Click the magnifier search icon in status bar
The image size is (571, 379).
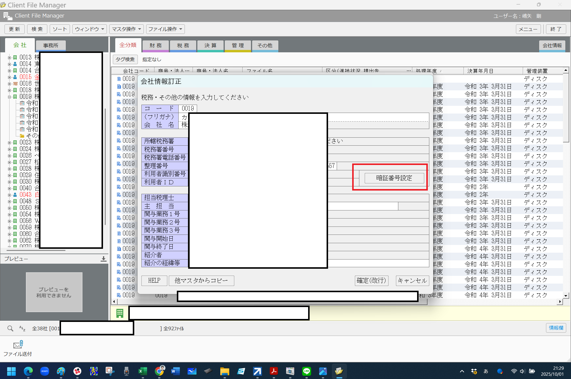(10, 328)
